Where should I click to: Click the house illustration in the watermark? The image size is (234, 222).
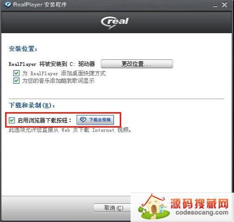point(153,207)
